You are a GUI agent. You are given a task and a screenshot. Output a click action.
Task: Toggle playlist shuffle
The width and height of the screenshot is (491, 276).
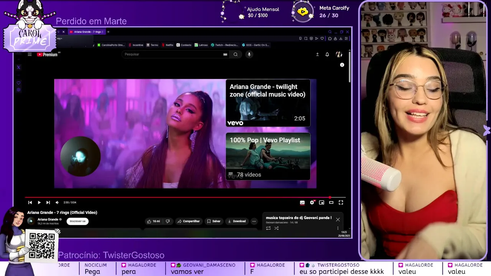pos(276,228)
